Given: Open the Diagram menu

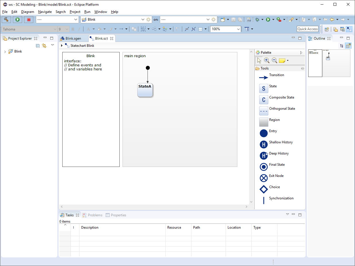Looking at the screenshot, I should (x=28, y=12).
